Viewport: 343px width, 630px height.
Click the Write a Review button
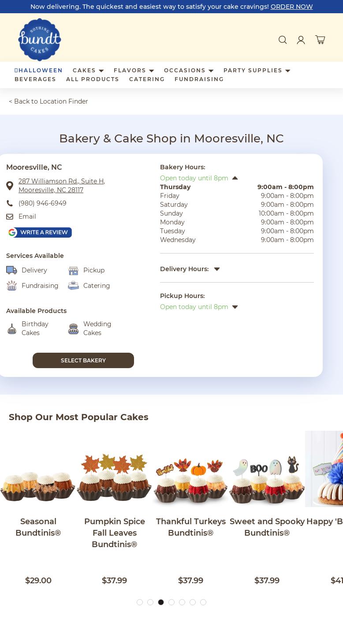pyautogui.click(x=39, y=232)
